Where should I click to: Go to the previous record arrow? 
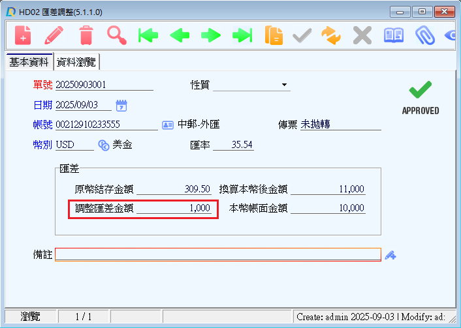tap(180, 35)
